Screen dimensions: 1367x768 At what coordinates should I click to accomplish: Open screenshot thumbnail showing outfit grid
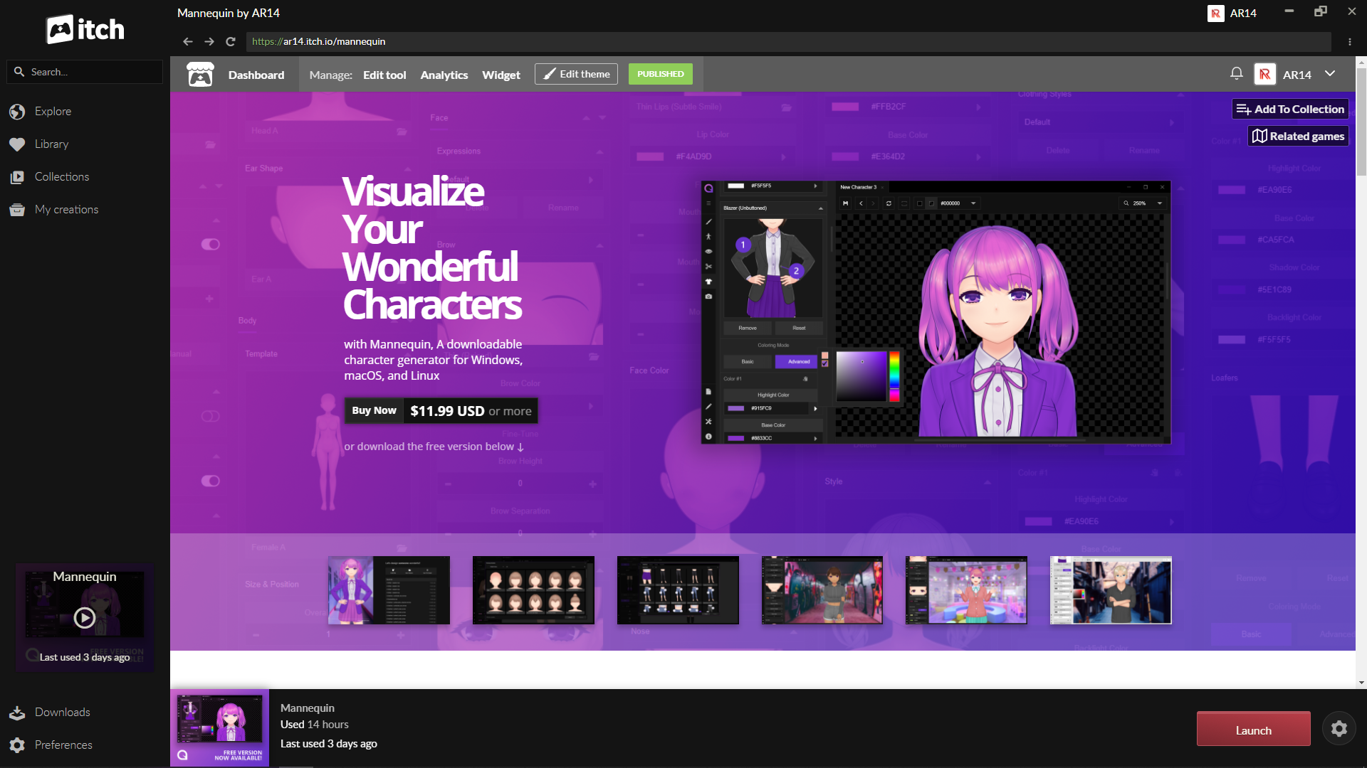(678, 590)
